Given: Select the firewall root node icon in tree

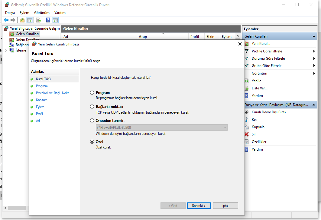Looking at the screenshot, I should 6,28.
